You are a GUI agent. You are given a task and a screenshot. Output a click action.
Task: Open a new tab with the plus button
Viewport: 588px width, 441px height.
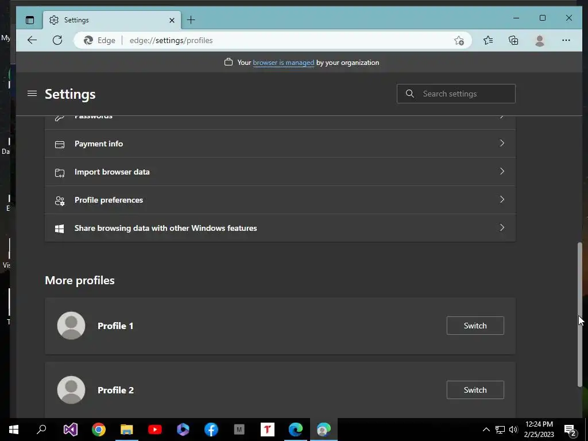pyautogui.click(x=191, y=20)
